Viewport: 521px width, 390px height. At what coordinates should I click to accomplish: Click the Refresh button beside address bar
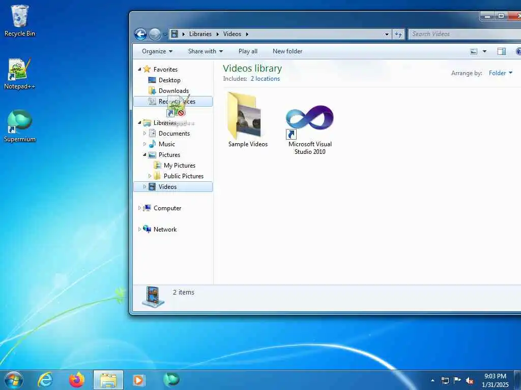(398, 34)
